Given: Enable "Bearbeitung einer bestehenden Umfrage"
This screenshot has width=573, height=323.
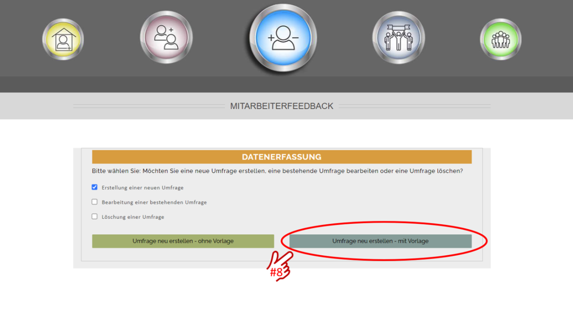Looking at the screenshot, I should pyautogui.click(x=94, y=202).
